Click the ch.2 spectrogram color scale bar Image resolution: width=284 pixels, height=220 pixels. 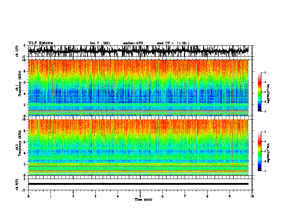(259, 151)
